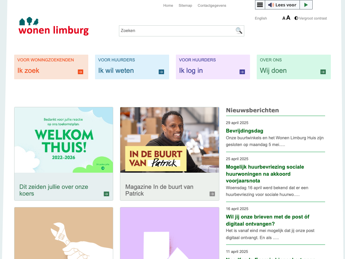Image resolution: width=345 pixels, height=259 pixels.
Task: Toggle Vergroot contrast mode
Action: [310, 18]
